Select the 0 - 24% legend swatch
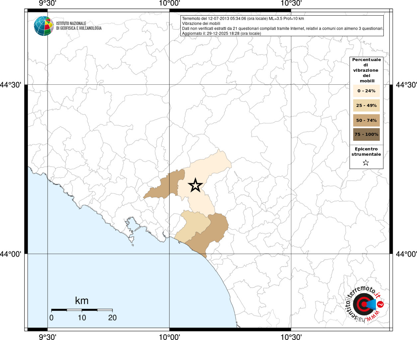Viewport: 417px width, 340px height. pos(366,91)
